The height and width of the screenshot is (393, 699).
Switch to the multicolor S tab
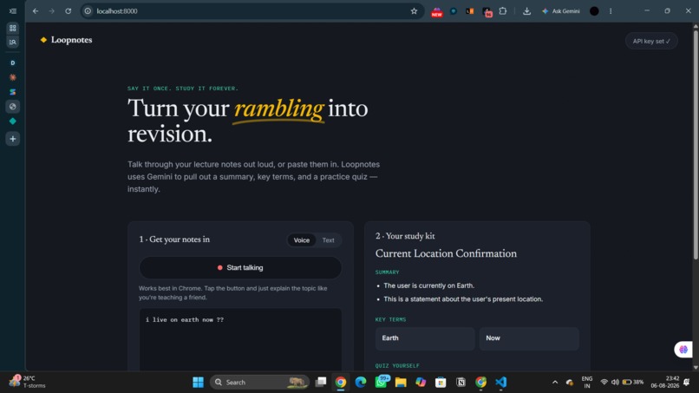click(x=12, y=92)
